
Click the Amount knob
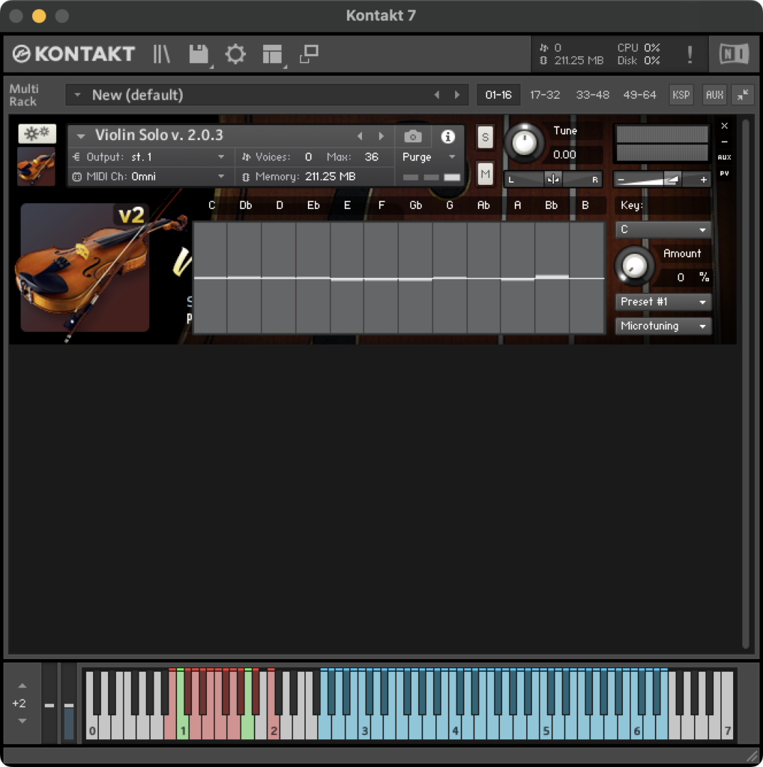(x=634, y=266)
